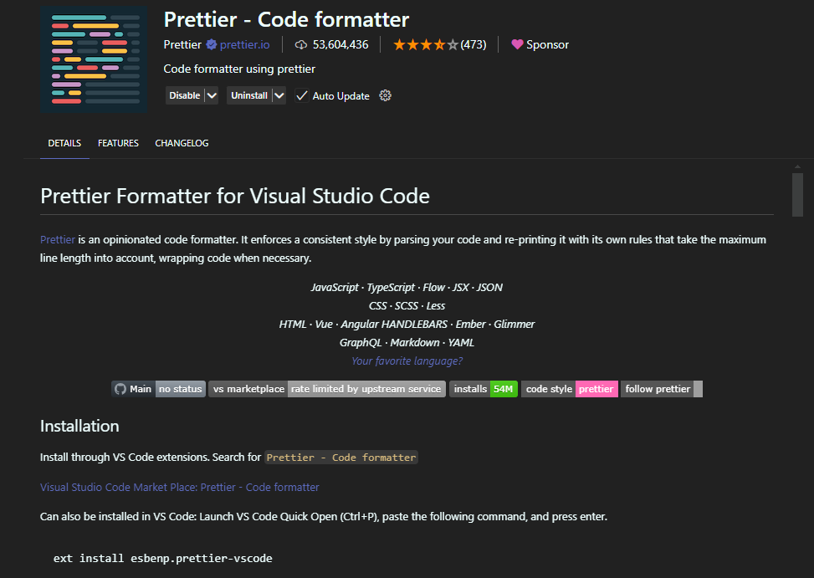Click the 'ext install esbenp.prettier-vscode' command
The image size is (814, 578).
tap(163, 558)
